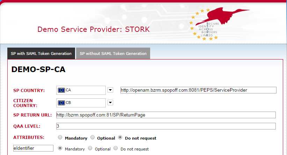The height and width of the screenshot is (155, 287).
Task: Click the SP COUNTRY label
Action: pos(29,90)
